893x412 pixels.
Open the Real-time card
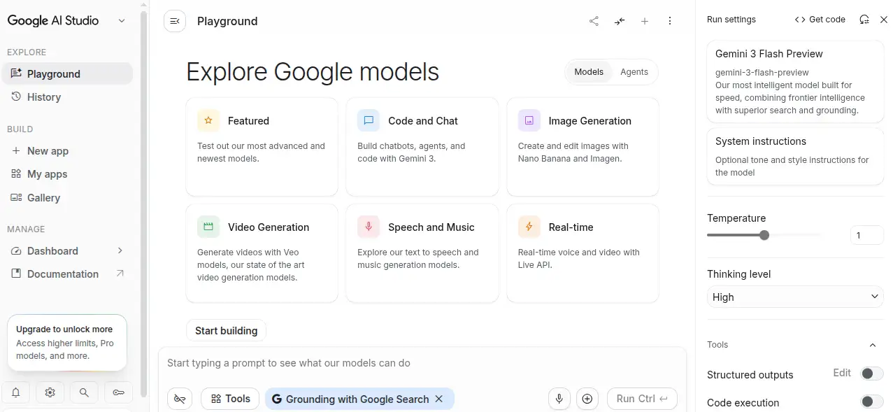tap(583, 253)
